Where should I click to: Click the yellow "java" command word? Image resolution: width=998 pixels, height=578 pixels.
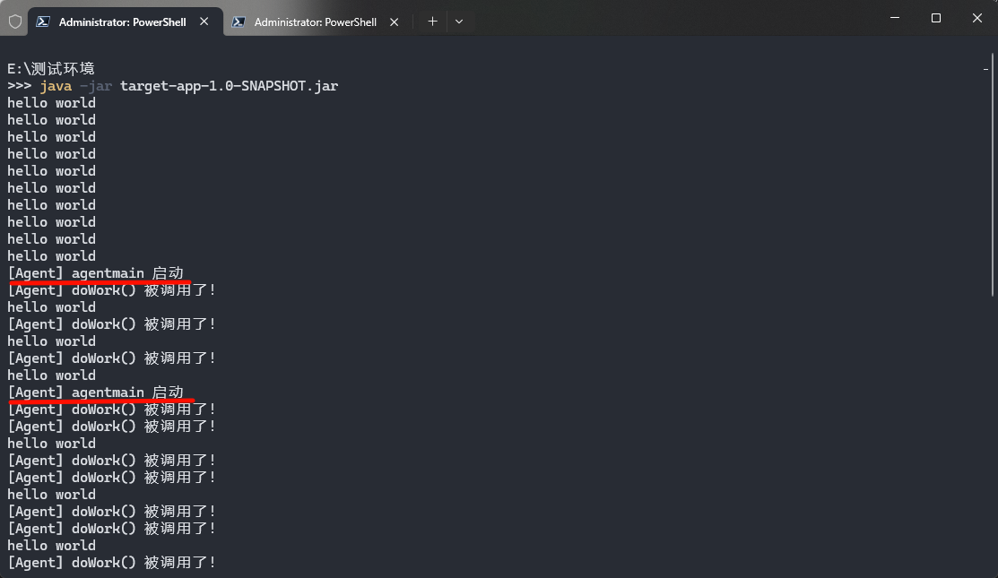click(x=56, y=86)
